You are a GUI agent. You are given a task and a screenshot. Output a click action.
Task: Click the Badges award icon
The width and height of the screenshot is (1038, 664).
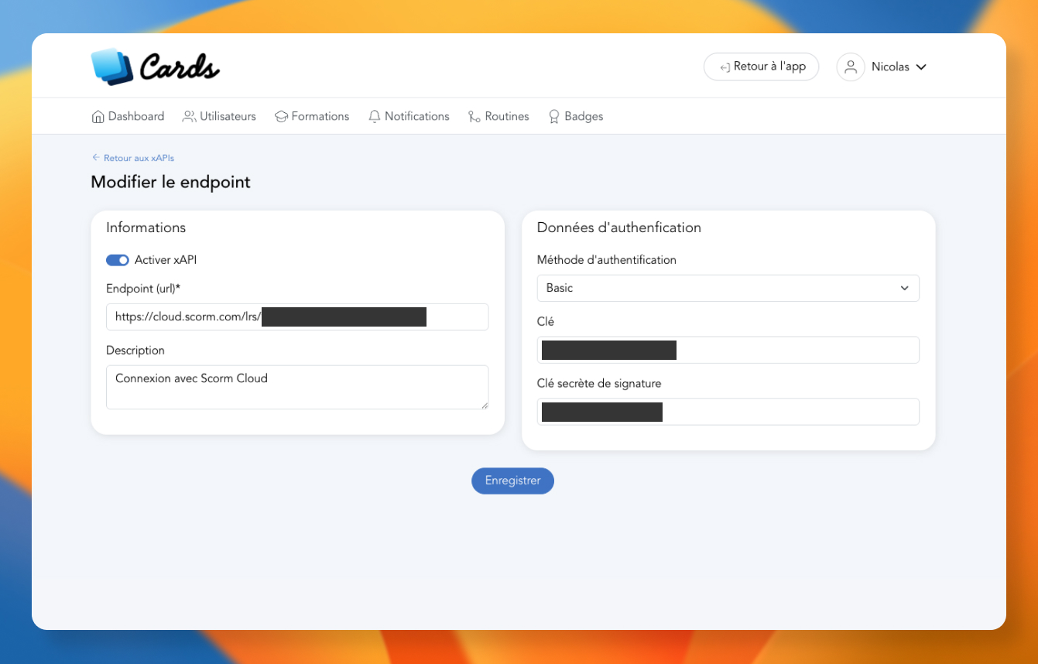coord(554,117)
